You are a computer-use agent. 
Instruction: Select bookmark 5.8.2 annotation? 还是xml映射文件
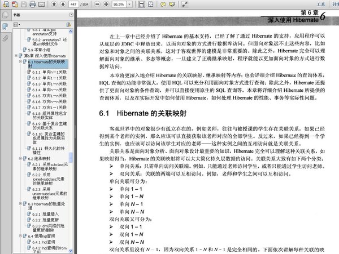[x=50, y=42]
